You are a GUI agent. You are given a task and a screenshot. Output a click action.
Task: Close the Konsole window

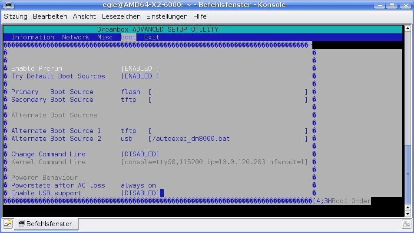coord(406,5)
